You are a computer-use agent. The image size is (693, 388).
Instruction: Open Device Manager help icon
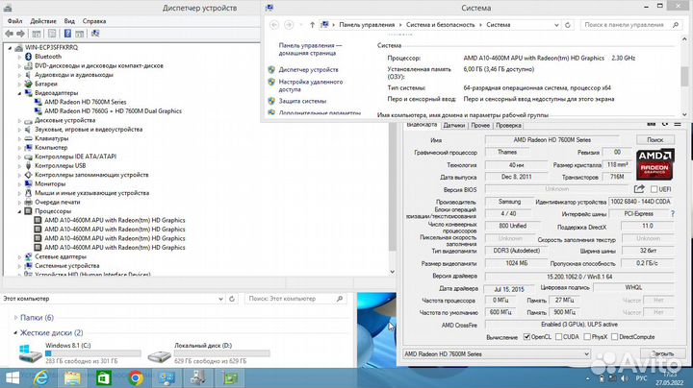[67, 34]
